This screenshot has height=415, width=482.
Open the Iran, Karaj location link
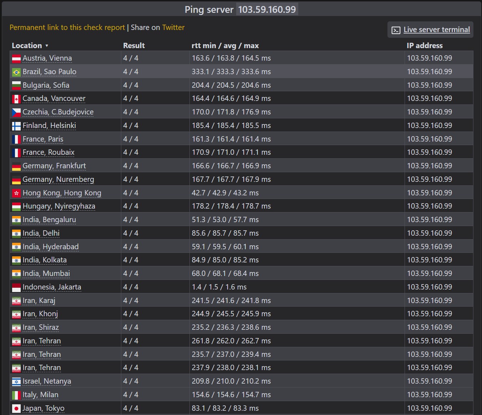click(x=39, y=301)
